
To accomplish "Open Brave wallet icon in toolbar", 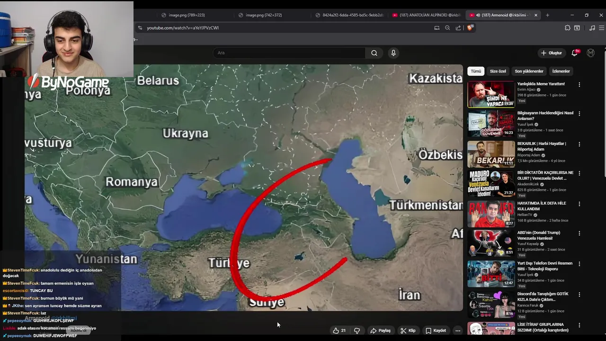I will coord(577,28).
